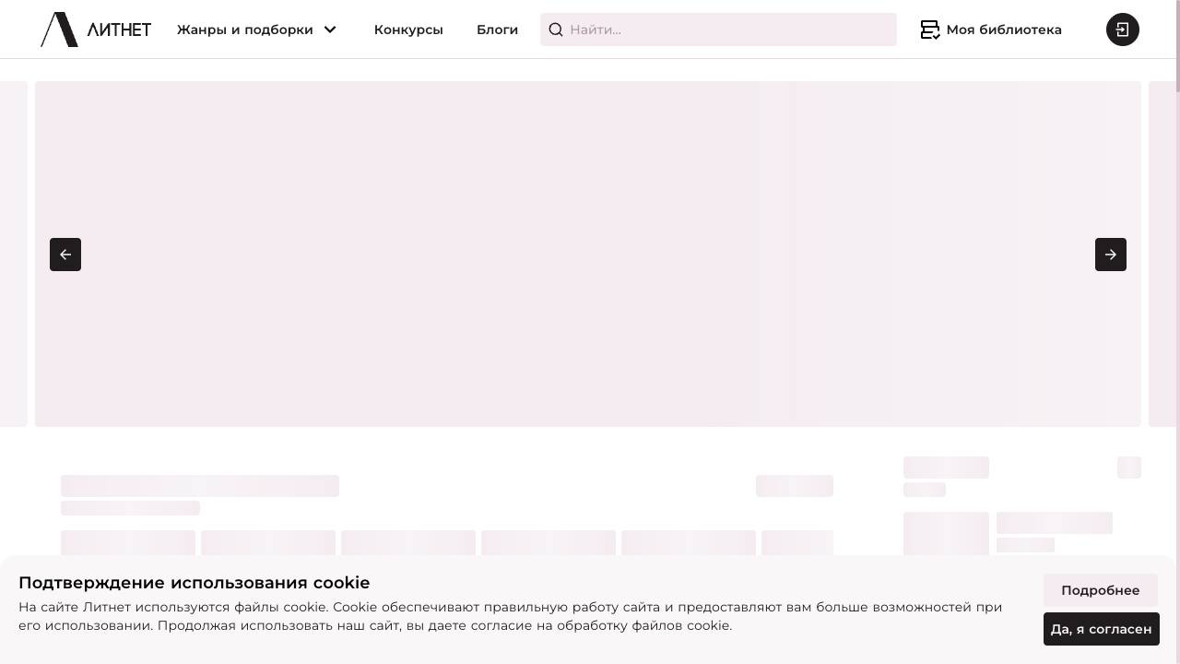Open the Литнет logo homepage link
The width and height of the screenshot is (1180, 664).
96,30
